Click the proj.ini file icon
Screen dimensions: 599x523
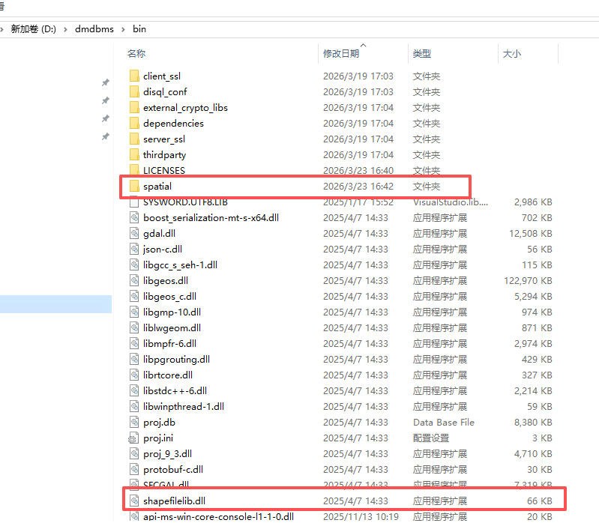point(134,438)
